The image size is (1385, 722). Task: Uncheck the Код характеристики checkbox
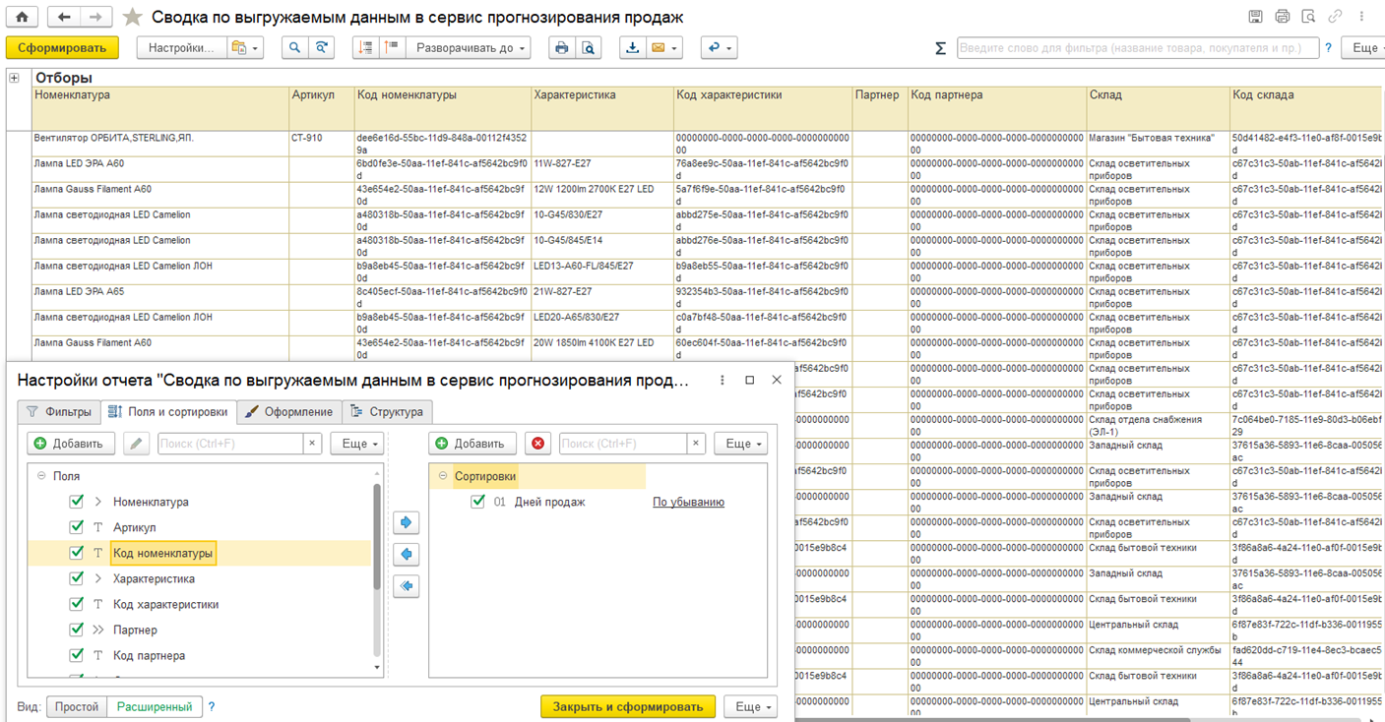click(77, 604)
